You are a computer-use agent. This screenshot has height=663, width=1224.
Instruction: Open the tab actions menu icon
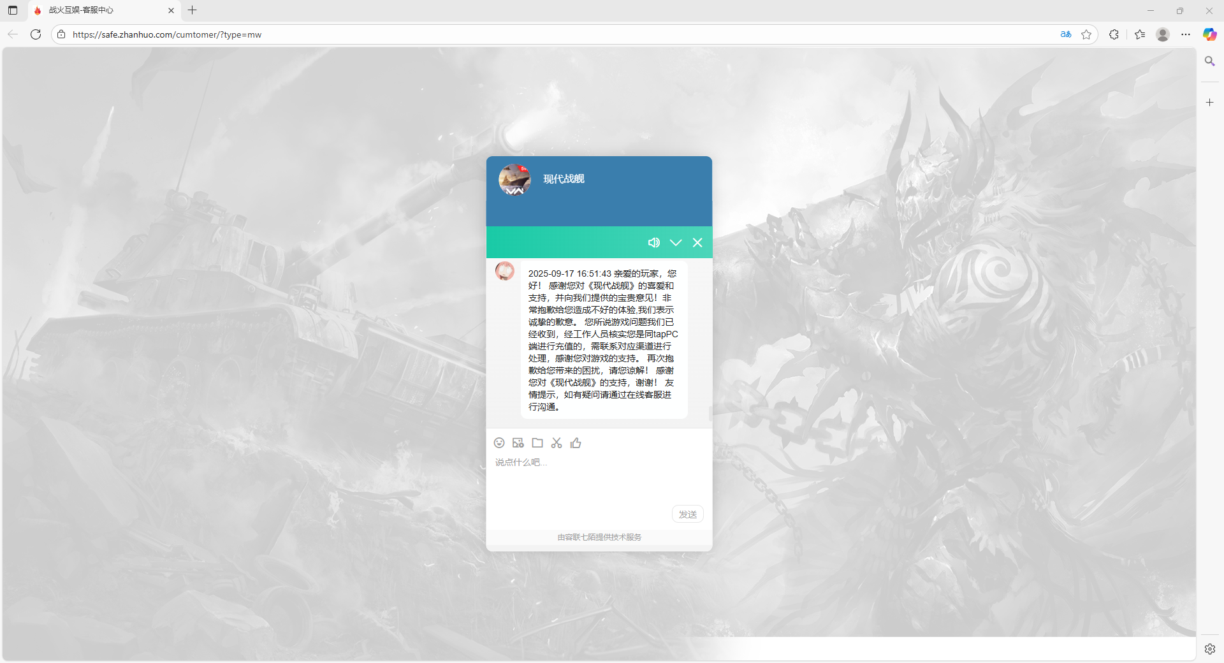tap(13, 10)
